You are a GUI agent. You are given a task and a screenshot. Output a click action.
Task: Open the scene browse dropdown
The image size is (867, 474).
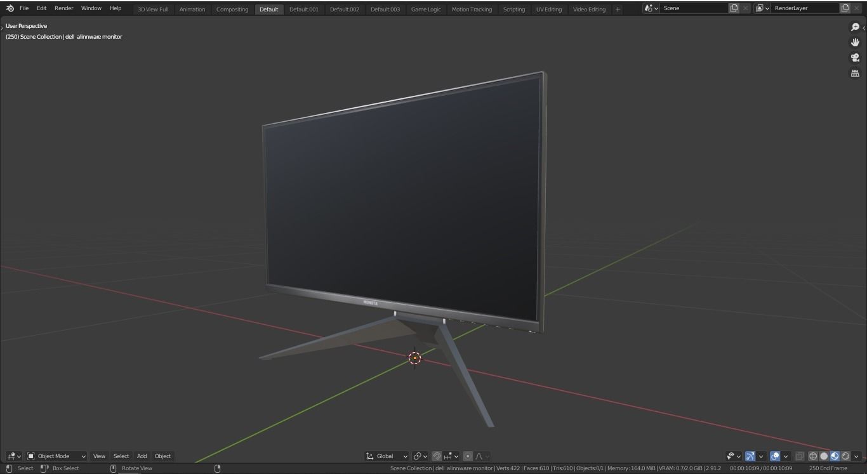tap(651, 8)
